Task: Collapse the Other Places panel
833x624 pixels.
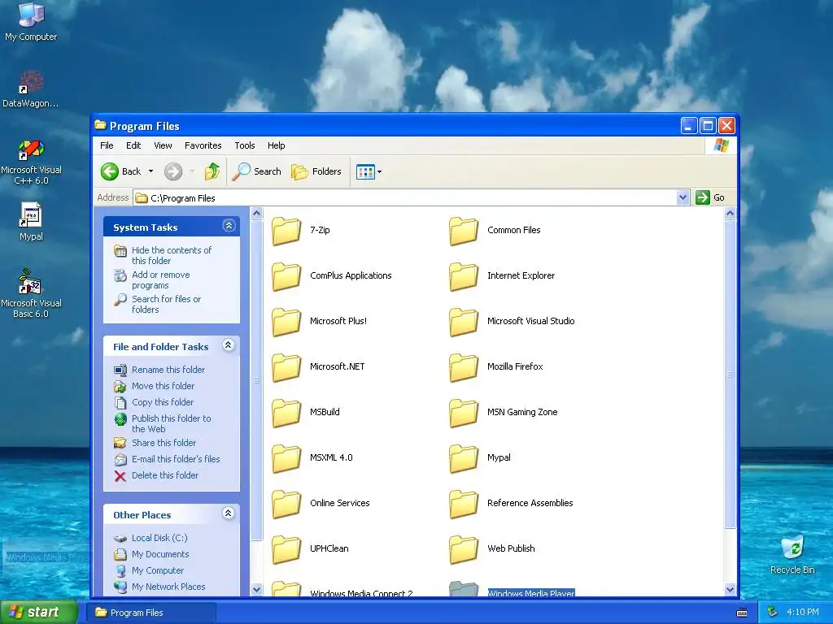Action: click(229, 513)
